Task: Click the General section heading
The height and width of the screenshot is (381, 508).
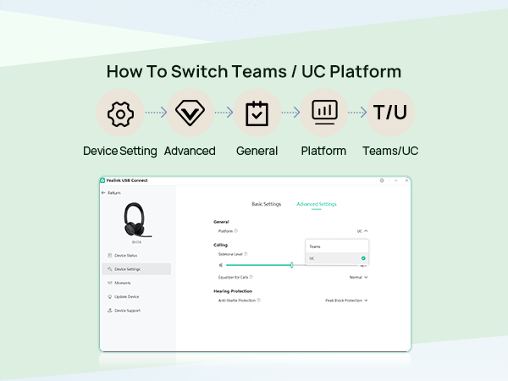Action: 221,222
